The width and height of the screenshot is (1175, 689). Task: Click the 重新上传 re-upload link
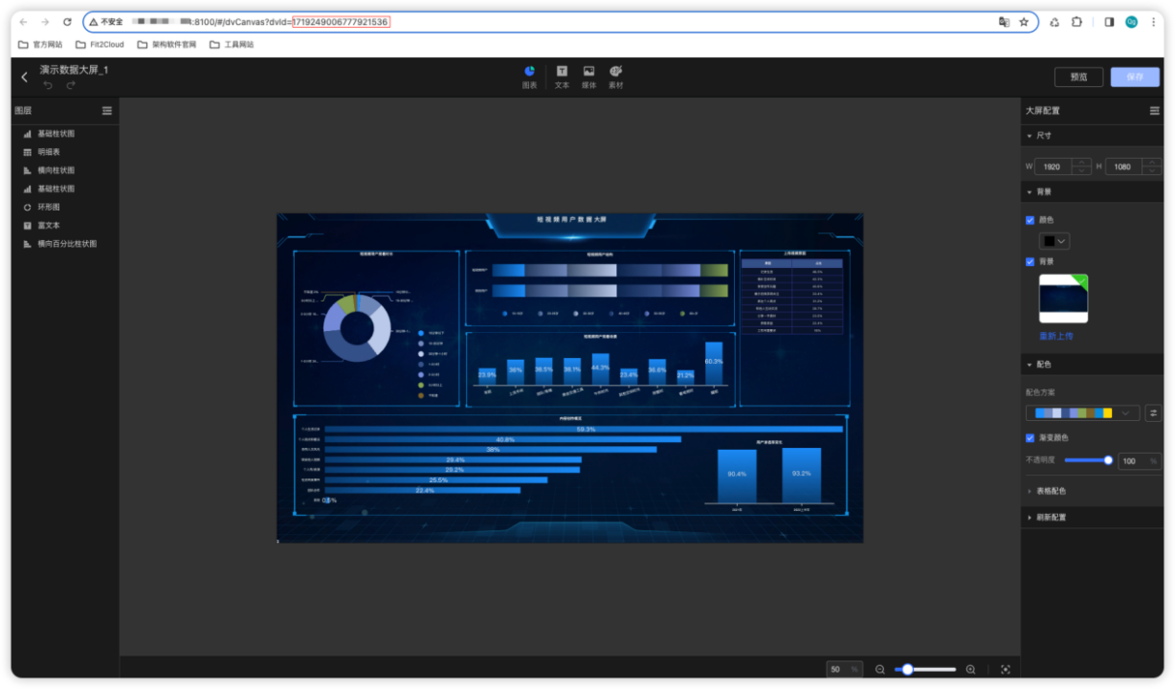1056,337
